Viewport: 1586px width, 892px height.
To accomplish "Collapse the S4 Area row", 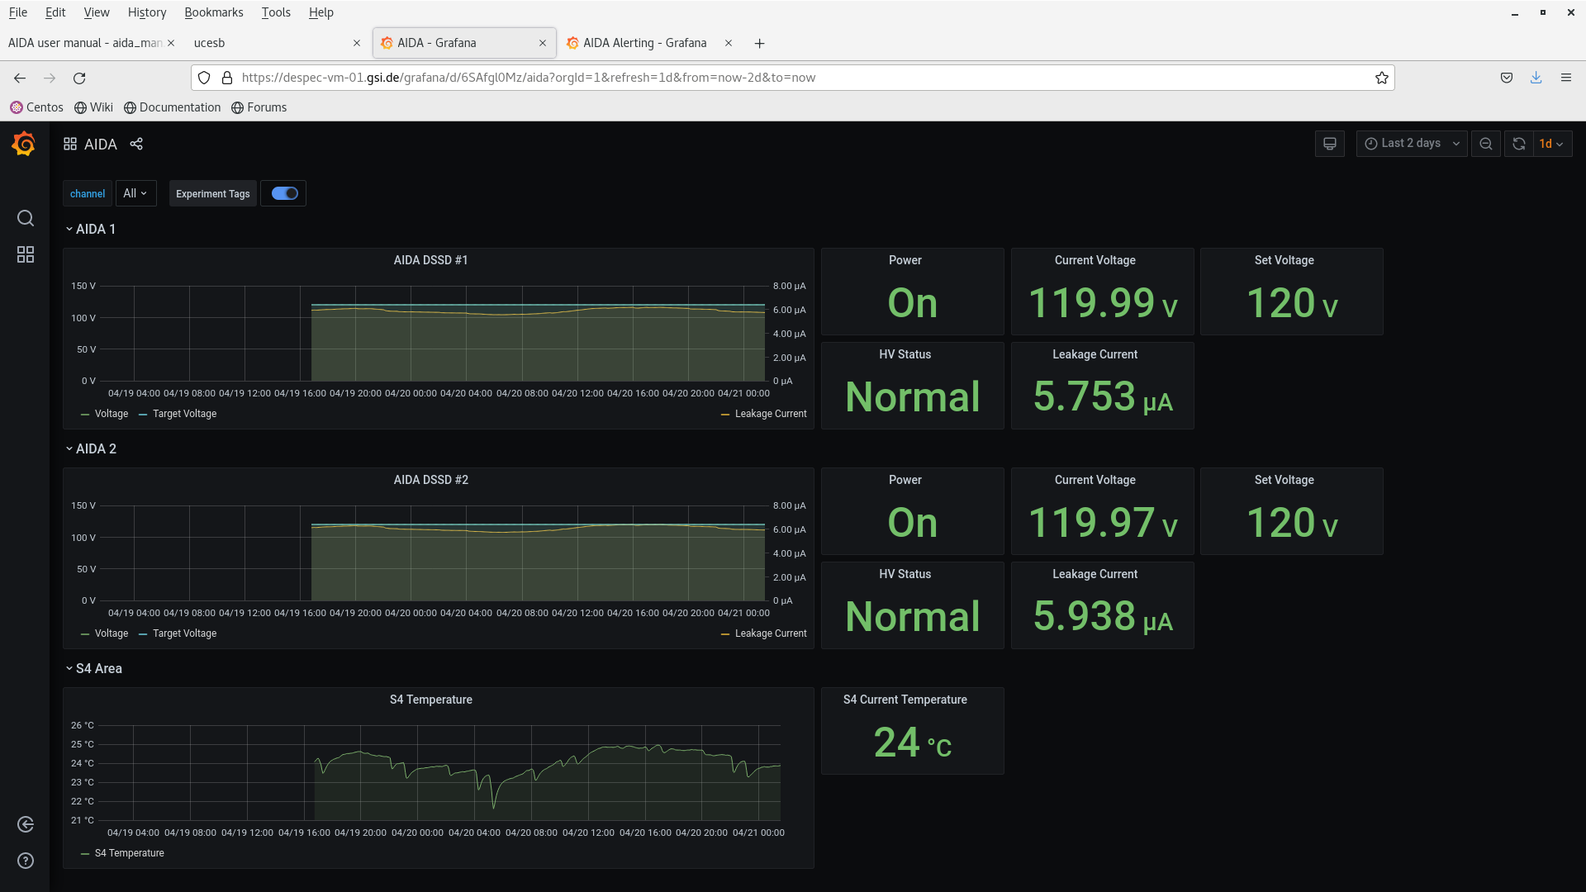I will [x=93, y=668].
